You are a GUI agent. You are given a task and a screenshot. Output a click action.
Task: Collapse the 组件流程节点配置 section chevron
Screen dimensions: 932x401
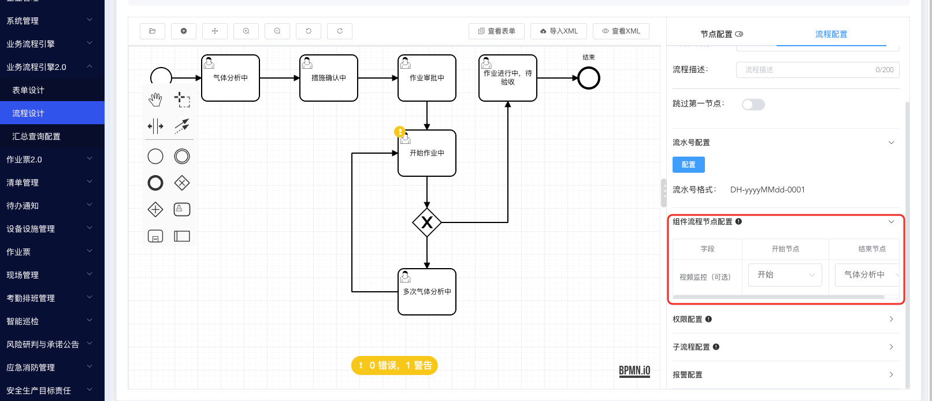click(892, 222)
